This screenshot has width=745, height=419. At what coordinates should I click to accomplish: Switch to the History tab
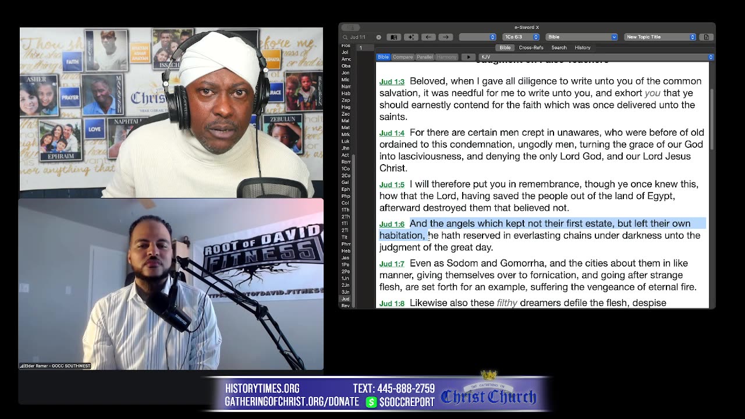click(x=583, y=48)
